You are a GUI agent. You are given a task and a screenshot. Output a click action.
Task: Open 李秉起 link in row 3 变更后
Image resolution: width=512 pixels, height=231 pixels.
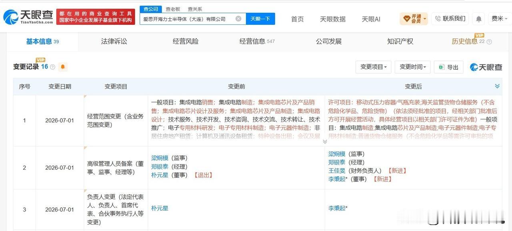[338, 208]
